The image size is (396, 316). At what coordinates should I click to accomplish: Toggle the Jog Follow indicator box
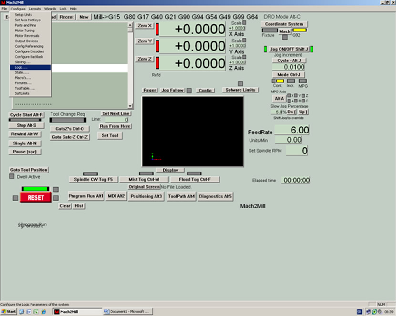pyautogui.click(x=189, y=90)
